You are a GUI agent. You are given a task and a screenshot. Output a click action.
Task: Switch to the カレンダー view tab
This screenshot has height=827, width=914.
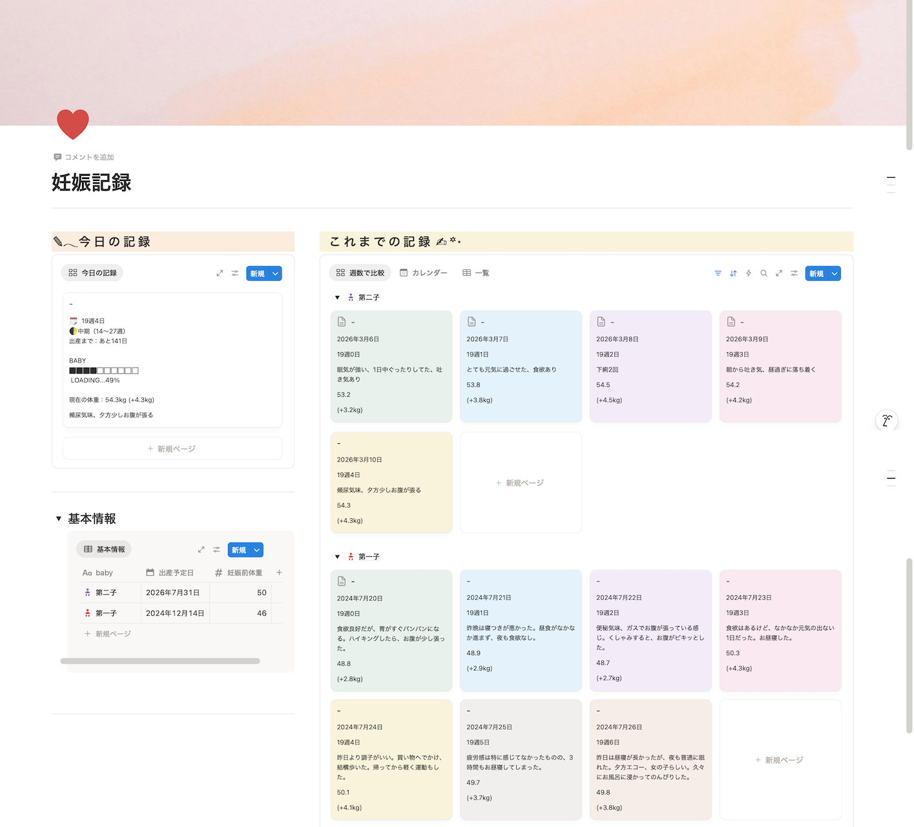tap(423, 273)
